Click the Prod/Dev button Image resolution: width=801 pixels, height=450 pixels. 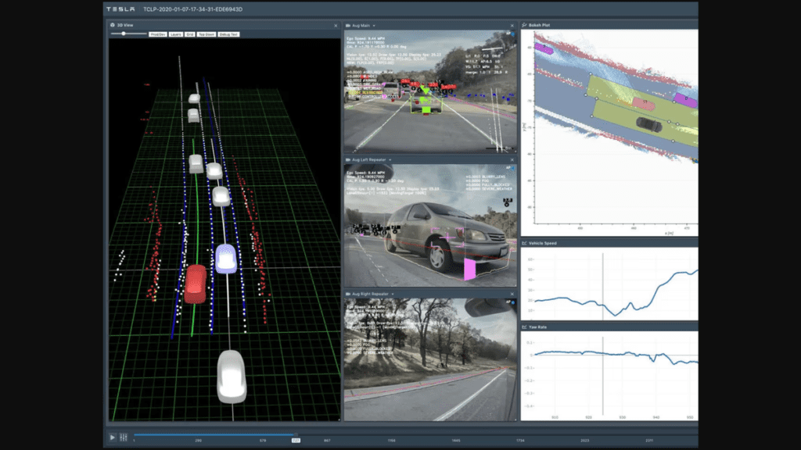click(157, 34)
